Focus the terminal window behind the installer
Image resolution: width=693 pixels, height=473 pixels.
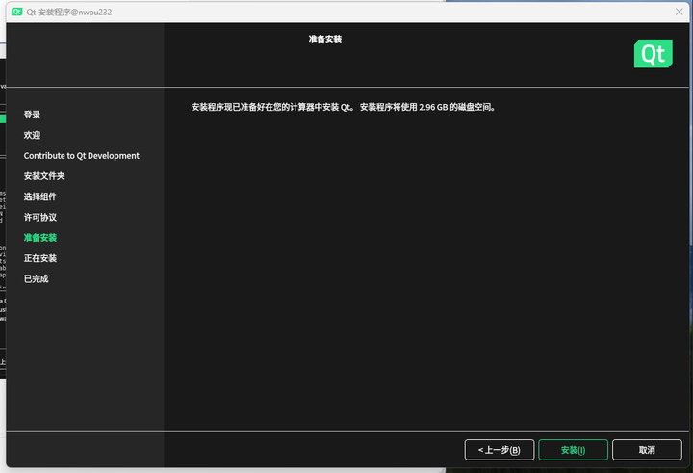[3, 241]
